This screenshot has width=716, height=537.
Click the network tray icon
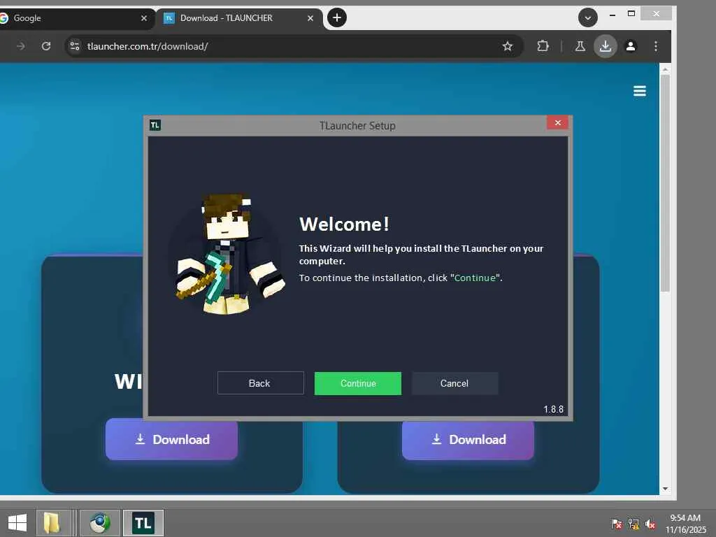click(633, 524)
